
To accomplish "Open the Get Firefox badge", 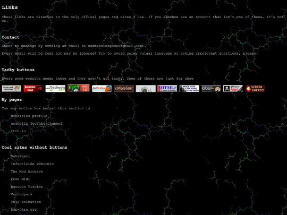I will tap(102, 89).
